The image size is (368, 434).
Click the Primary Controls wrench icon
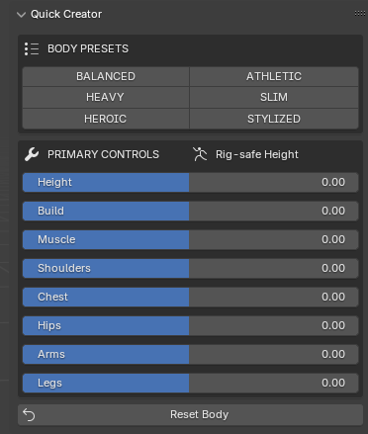pos(32,154)
